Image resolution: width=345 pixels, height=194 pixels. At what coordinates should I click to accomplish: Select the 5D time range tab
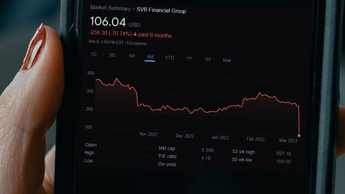pos(112,55)
